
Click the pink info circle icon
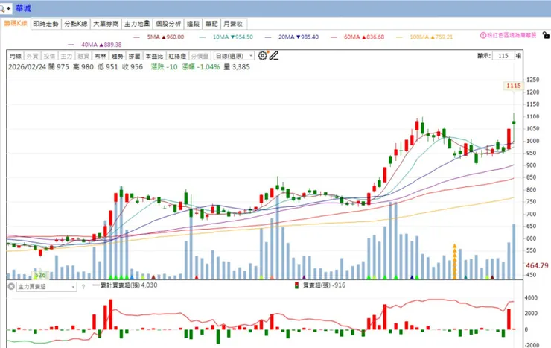483,35
